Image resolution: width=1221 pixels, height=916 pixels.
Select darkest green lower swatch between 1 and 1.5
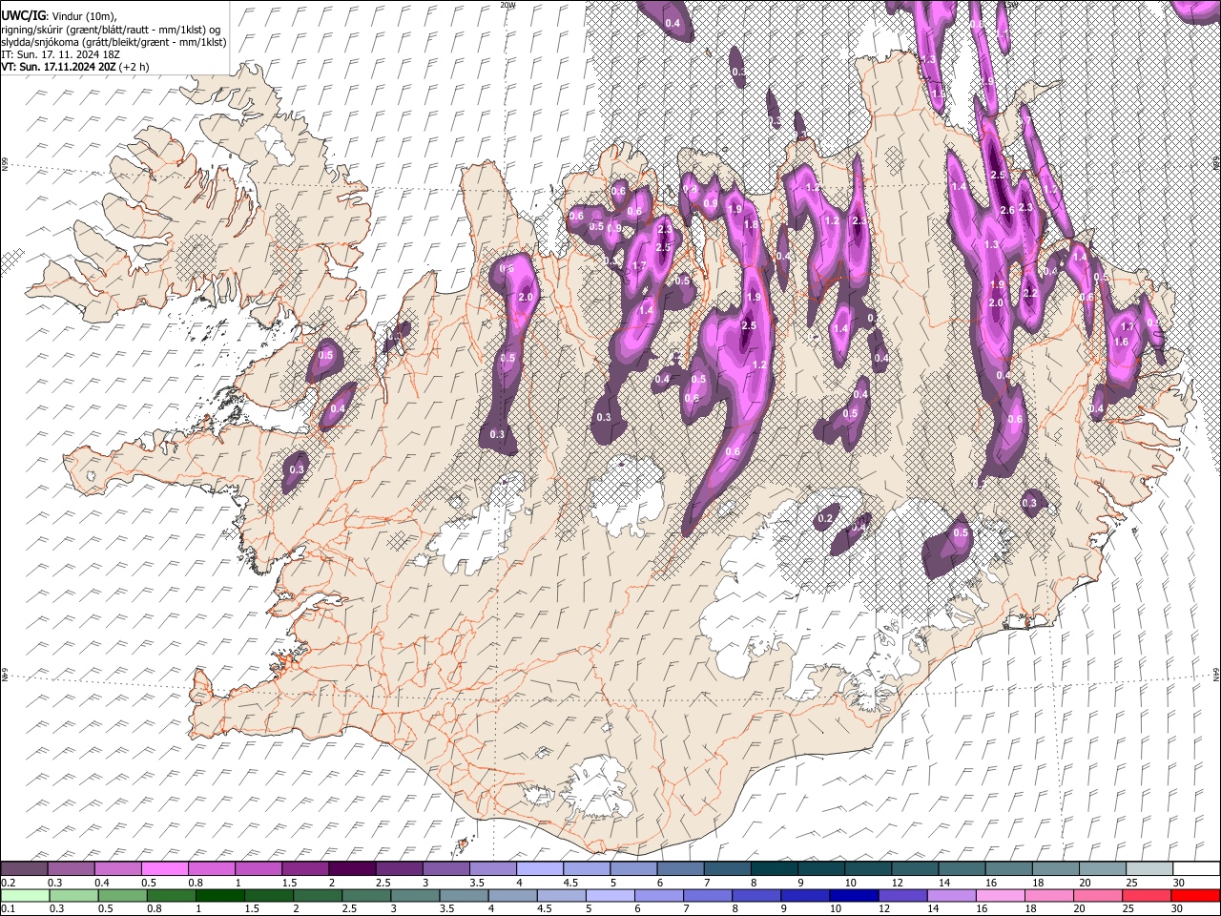[219, 896]
